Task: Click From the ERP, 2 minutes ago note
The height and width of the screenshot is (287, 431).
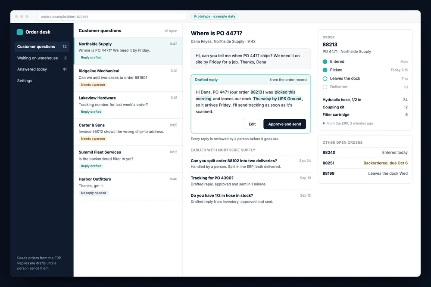Action: point(348,123)
